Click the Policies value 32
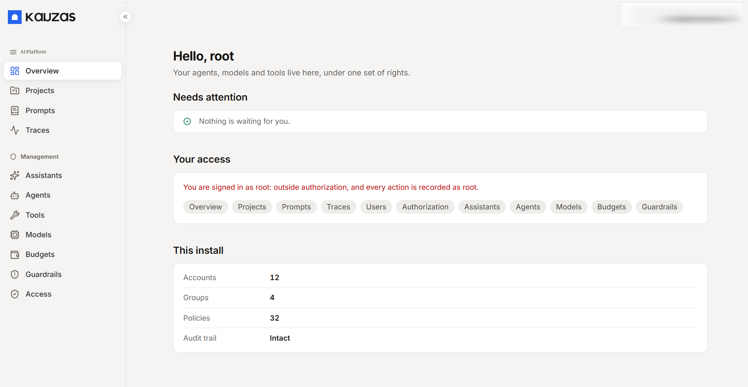Image resolution: width=748 pixels, height=387 pixels. pyautogui.click(x=275, y=318)
